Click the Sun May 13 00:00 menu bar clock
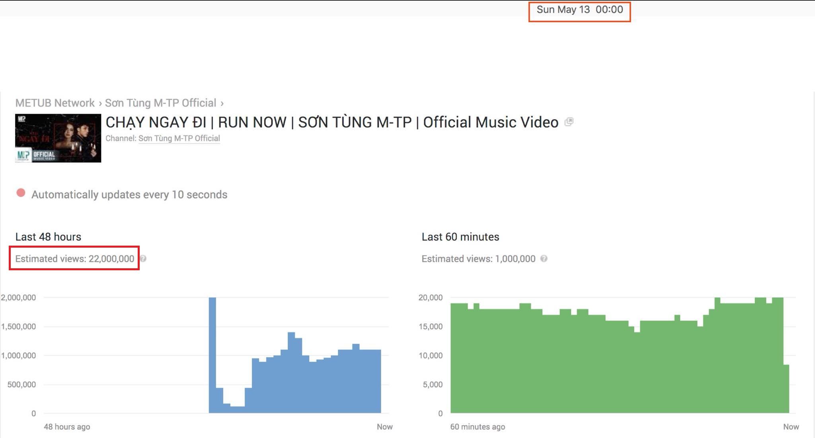 click(x=579, y=10)
